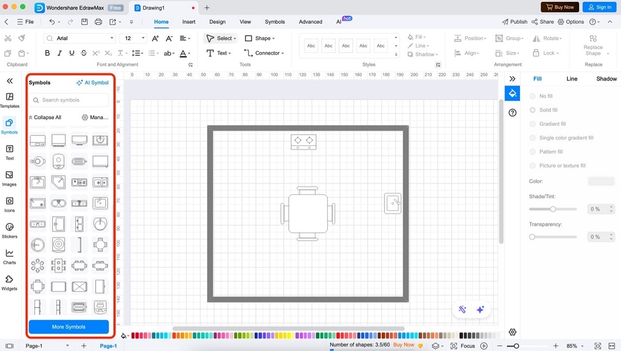621x351 pixels.
Task: Click the Save icon in the quick toolbar
Action: pos(85,22)
